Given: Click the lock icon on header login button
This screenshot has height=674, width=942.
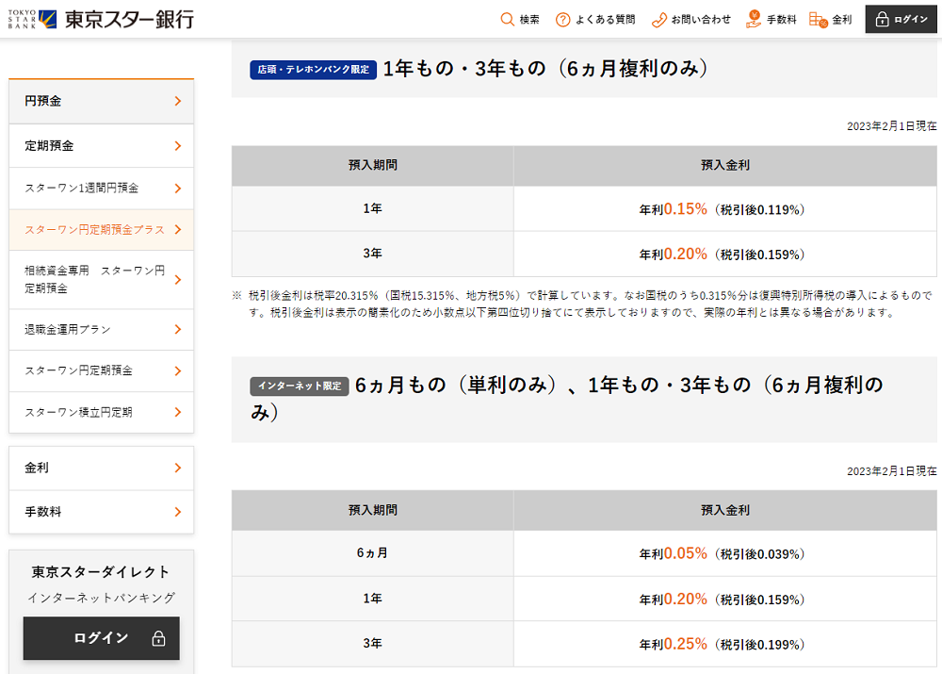Looking at the screenshot, I should click(882, 19).
